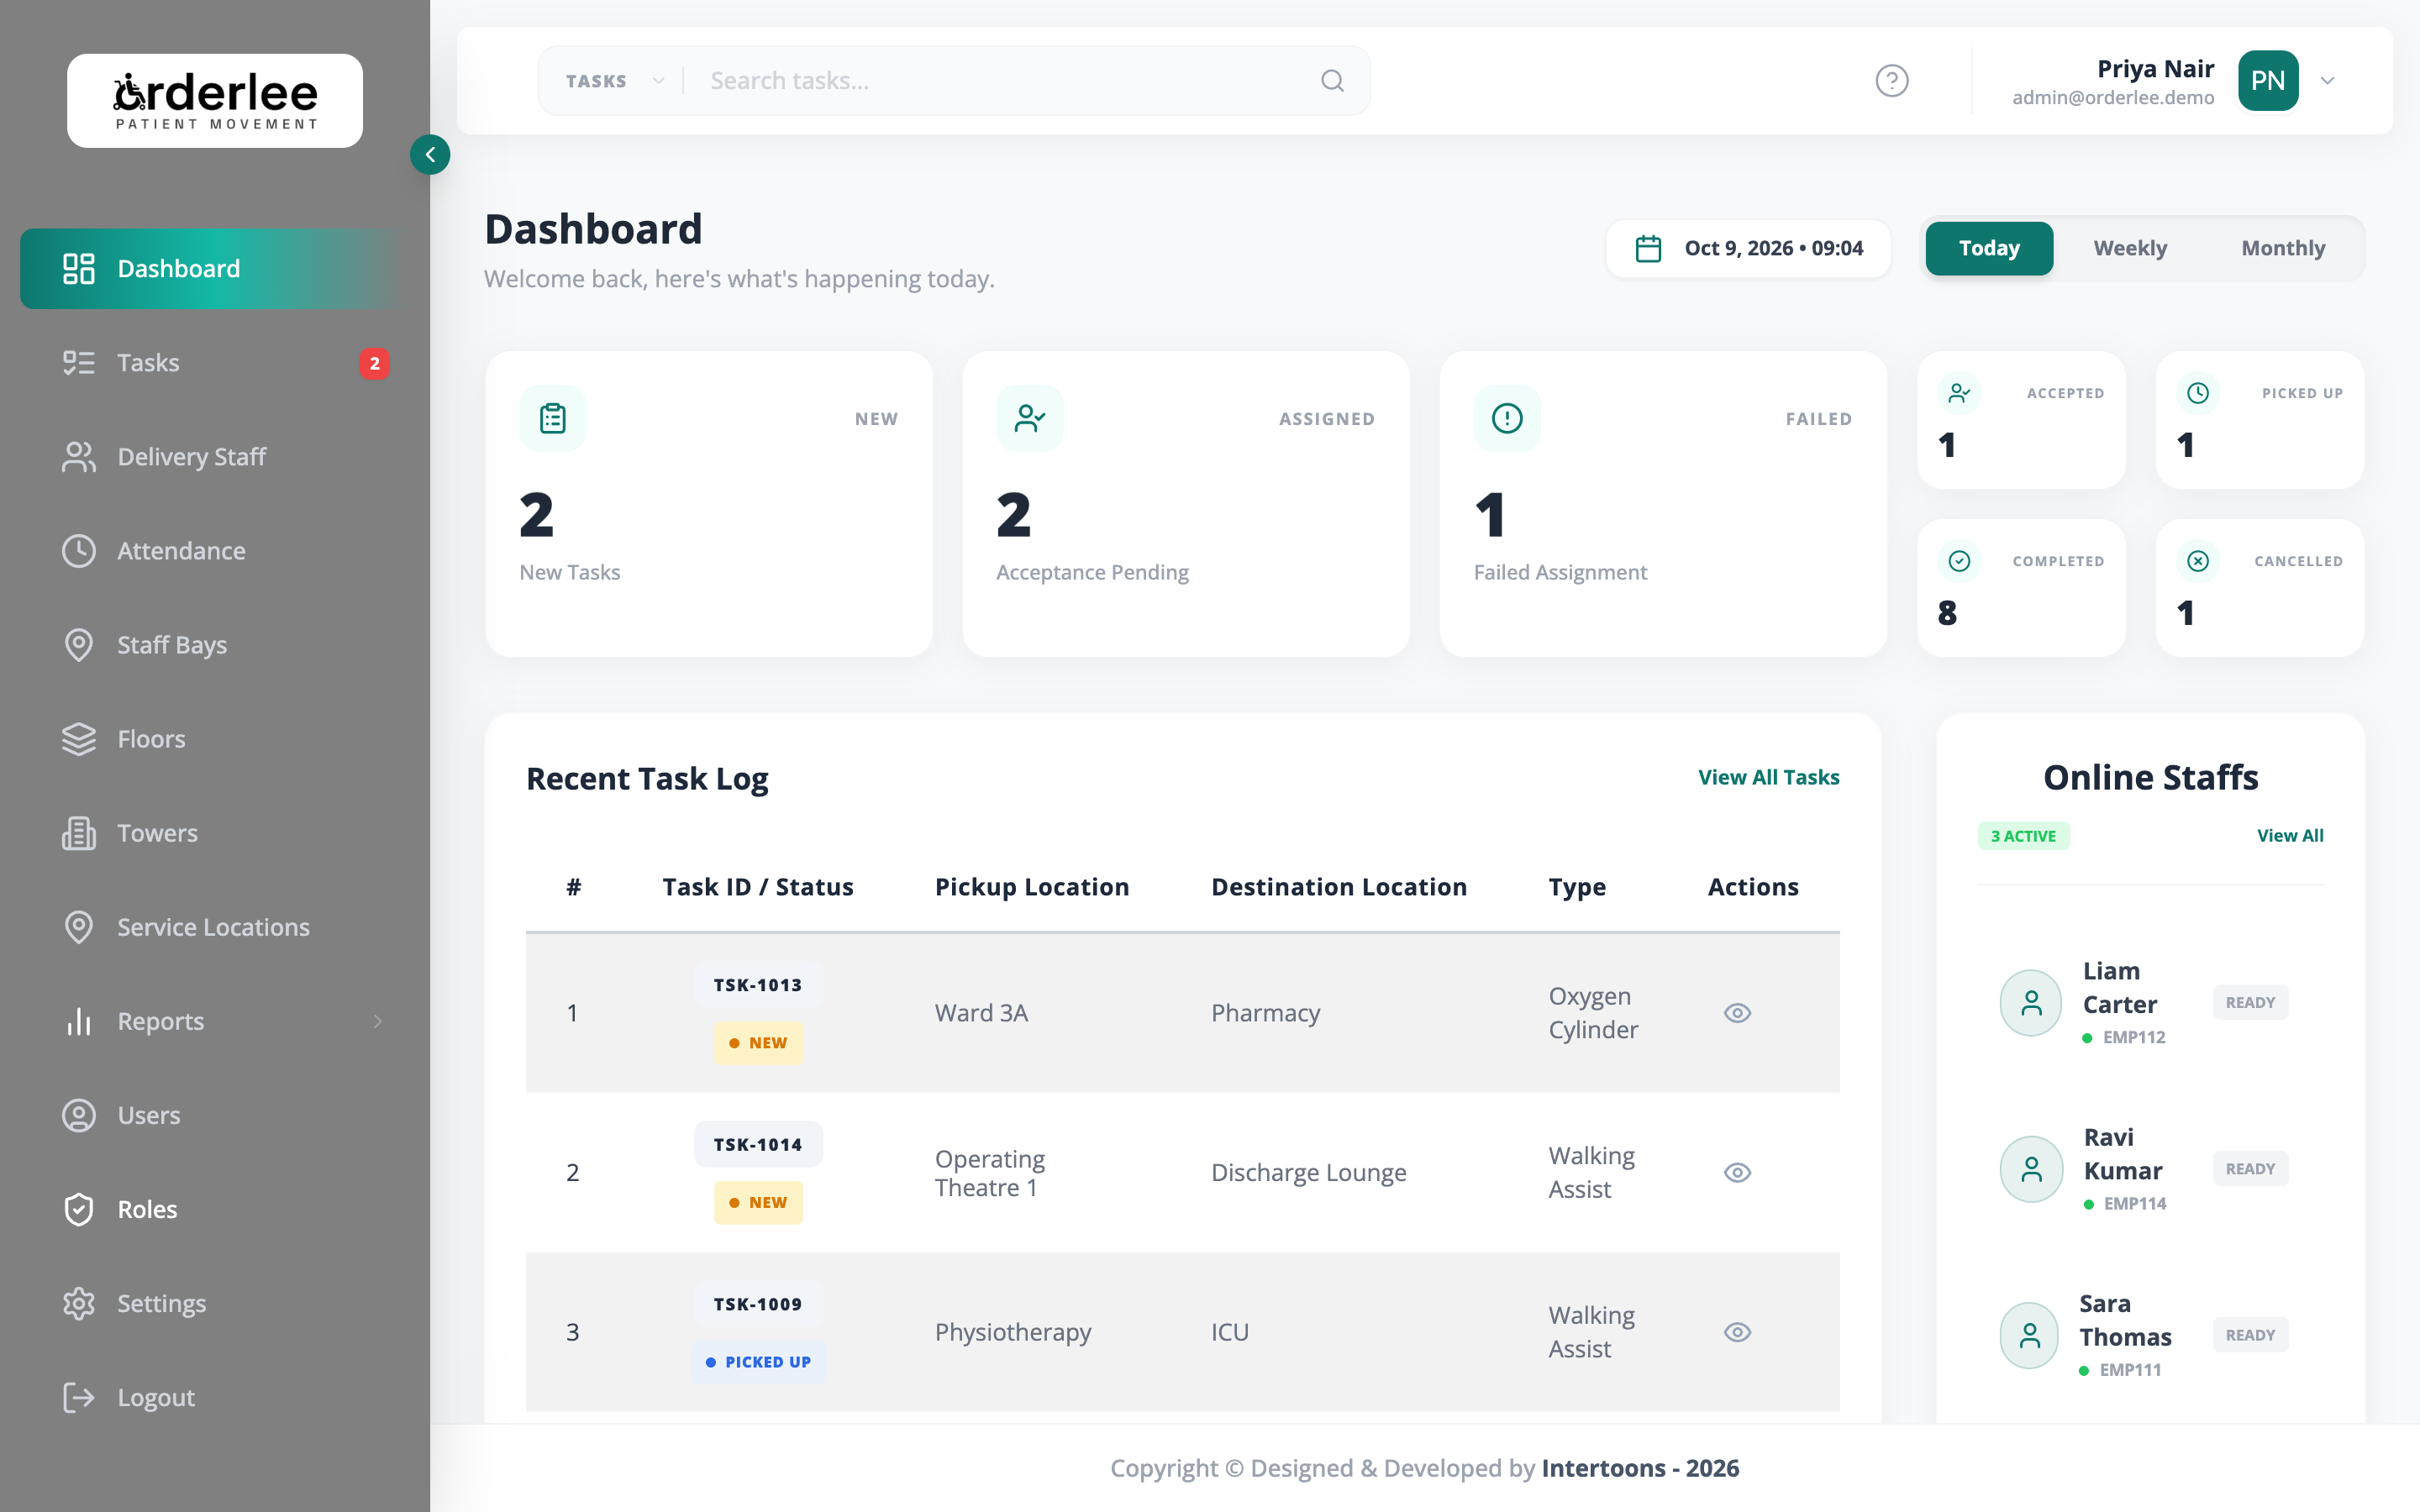2420x1512 pixels.
Task: Click the search magnifier icon
Action: (x=1332, y=81)
